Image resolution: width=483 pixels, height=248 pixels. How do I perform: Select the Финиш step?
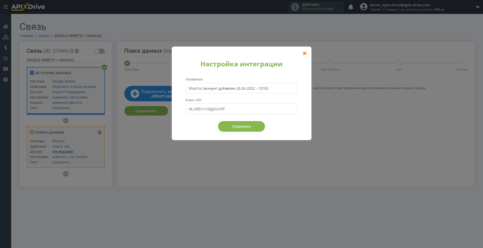pos(464,63)
